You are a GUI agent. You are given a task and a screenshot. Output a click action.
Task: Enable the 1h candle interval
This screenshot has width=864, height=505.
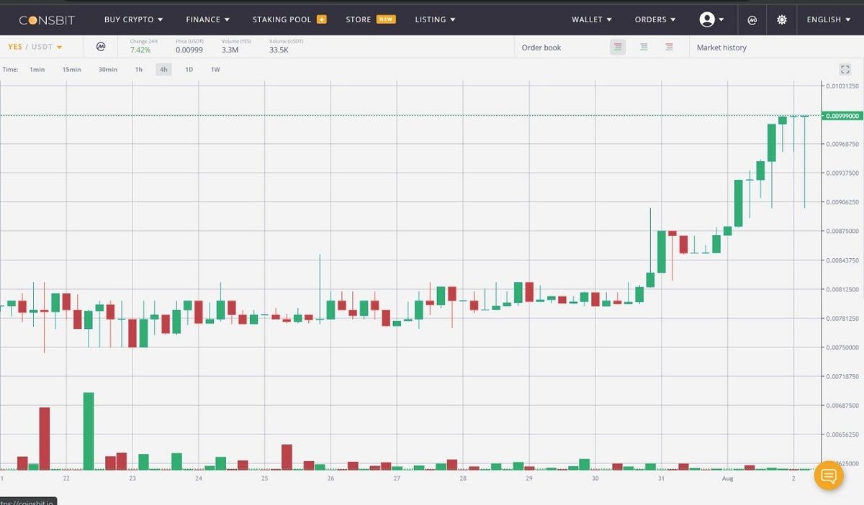tap(138, 69)
